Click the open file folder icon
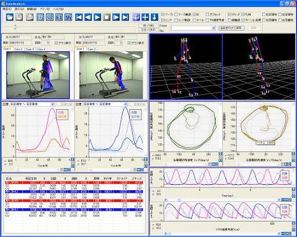The width and height of the screenshot is (297, 237). (10, 17)
